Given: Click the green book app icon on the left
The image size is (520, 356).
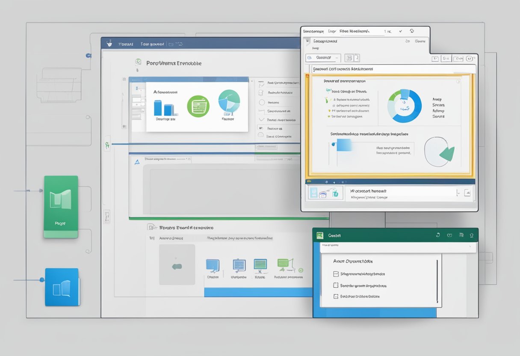Looking at the screenshot, I should (61, 206).
